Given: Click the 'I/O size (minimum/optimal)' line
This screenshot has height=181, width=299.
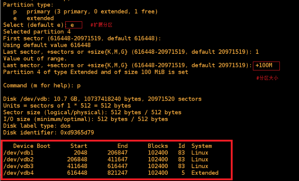Looking at the screenshot, I should [86, 119].
